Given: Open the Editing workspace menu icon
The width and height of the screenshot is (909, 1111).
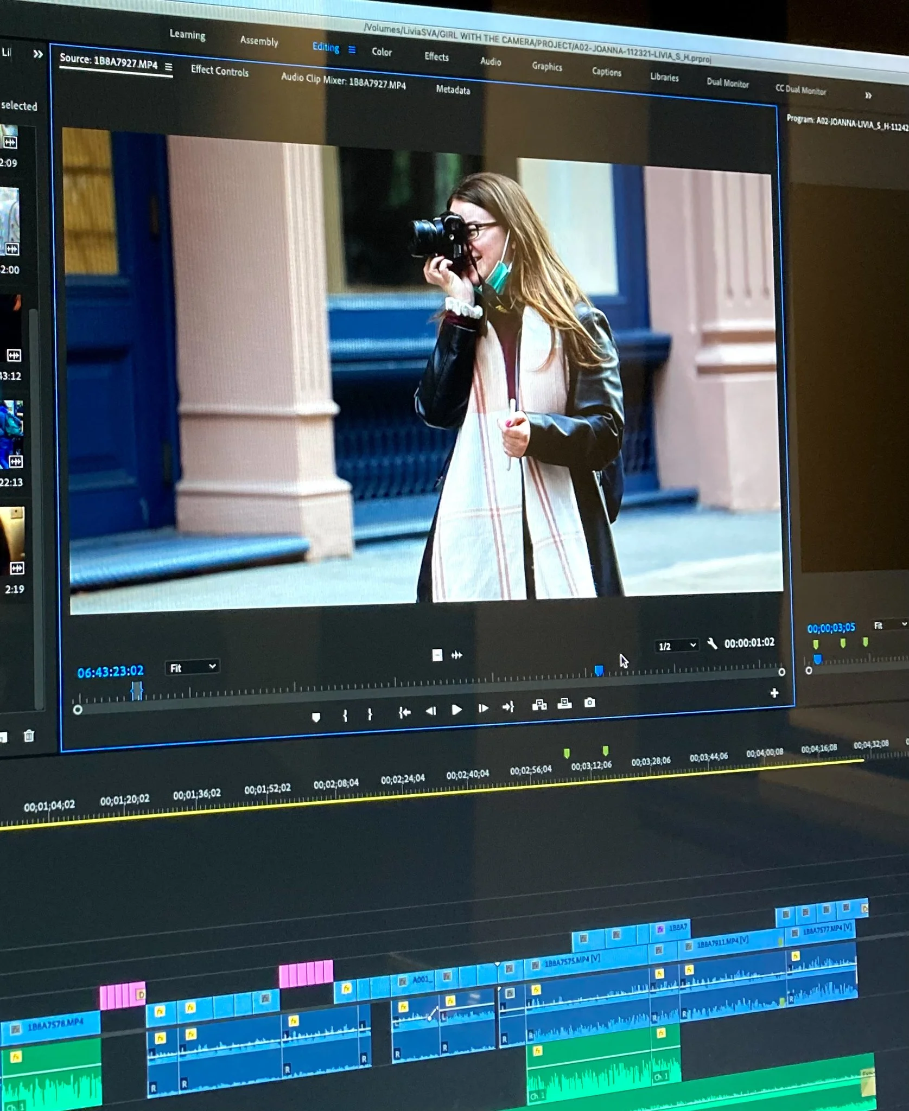Looking at the screenshot, I should coord(352,49).
